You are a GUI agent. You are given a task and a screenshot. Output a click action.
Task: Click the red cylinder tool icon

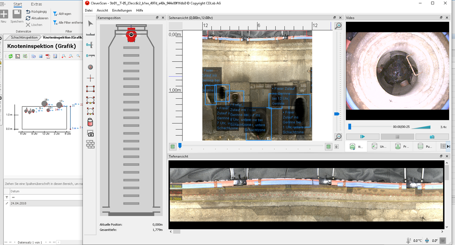pyautogui.click(x=90, y=122)
